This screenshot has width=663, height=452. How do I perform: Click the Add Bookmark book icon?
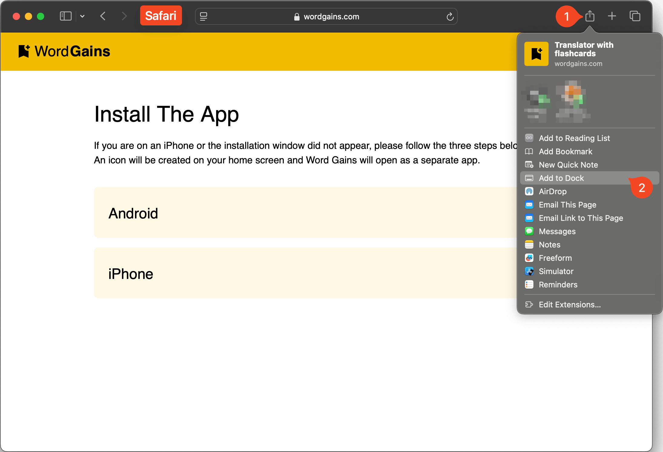[529, 151]
